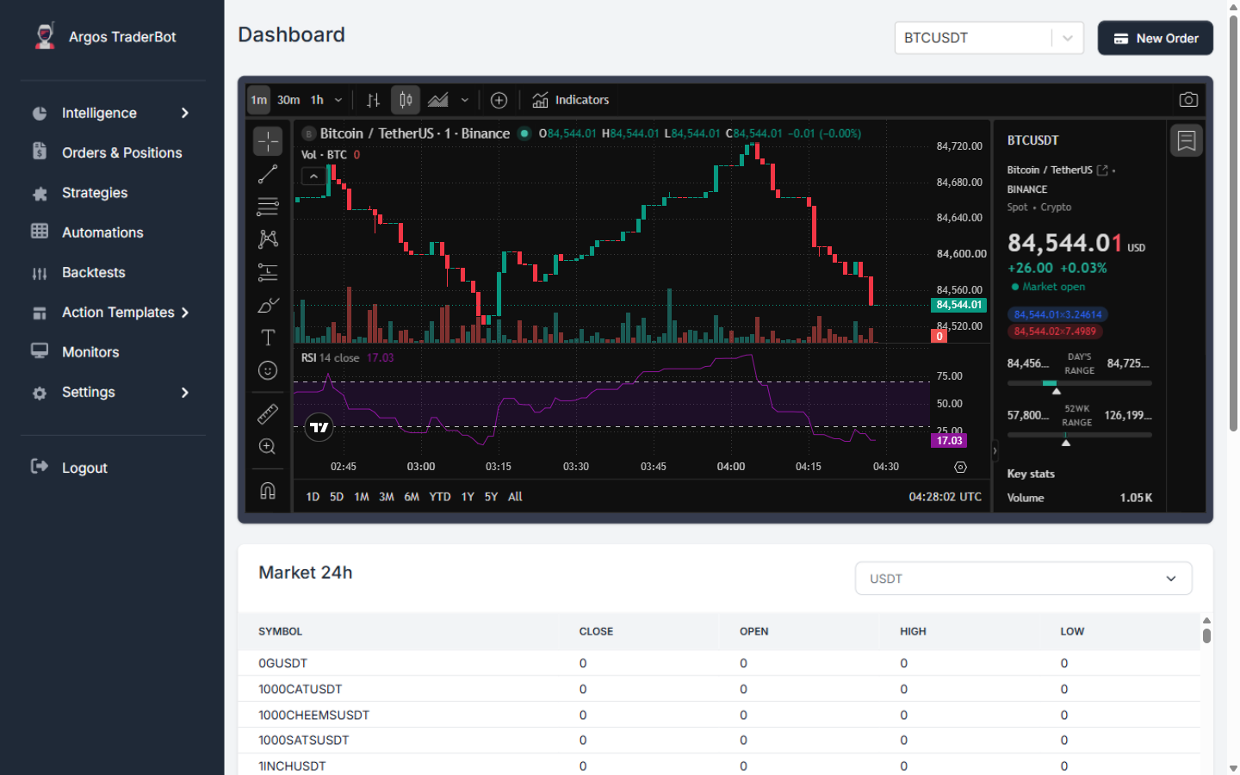Viewport: 1240px width, 775px height.
Task: Activate the zoom in tool
Action: point(268,446)
